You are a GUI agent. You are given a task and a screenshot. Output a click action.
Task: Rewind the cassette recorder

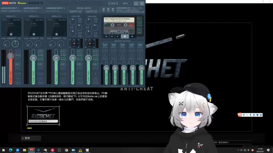point(106,36)
